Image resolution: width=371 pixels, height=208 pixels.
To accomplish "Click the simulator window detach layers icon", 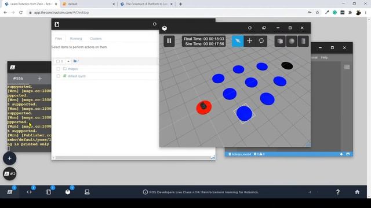I will tap(264, 28).
